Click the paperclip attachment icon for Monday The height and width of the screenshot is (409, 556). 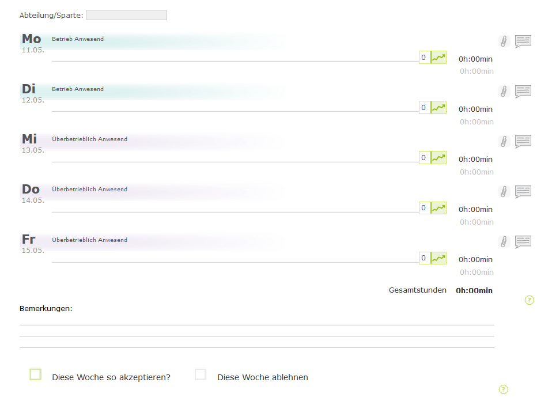[x=504, y=41]
